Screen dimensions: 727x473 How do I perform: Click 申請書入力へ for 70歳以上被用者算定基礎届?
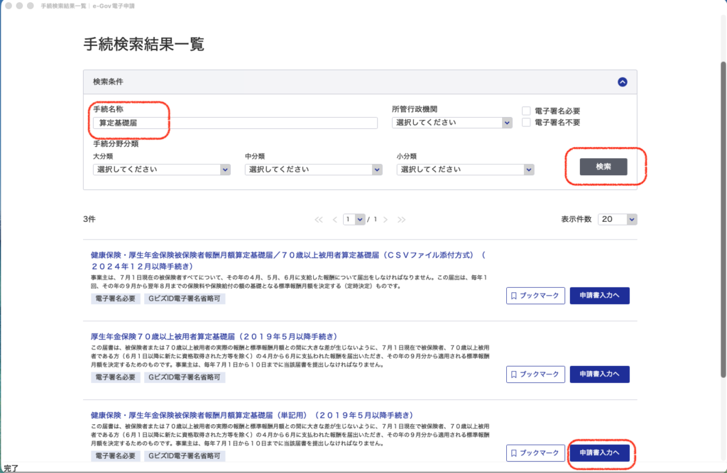[599, 374]
